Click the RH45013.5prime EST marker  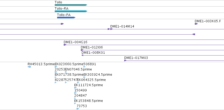29,67
